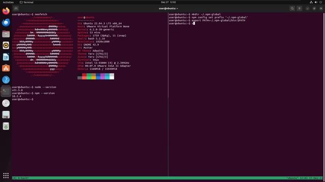Open the disc drive dock icon
Screen dimensions: 325x182
(x=6, y=103)
